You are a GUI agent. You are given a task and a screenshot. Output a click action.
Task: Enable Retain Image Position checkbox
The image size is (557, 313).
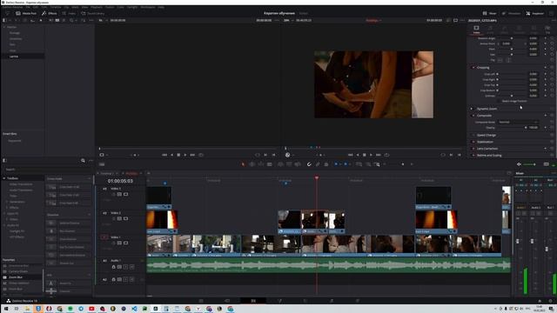(500, 101)
